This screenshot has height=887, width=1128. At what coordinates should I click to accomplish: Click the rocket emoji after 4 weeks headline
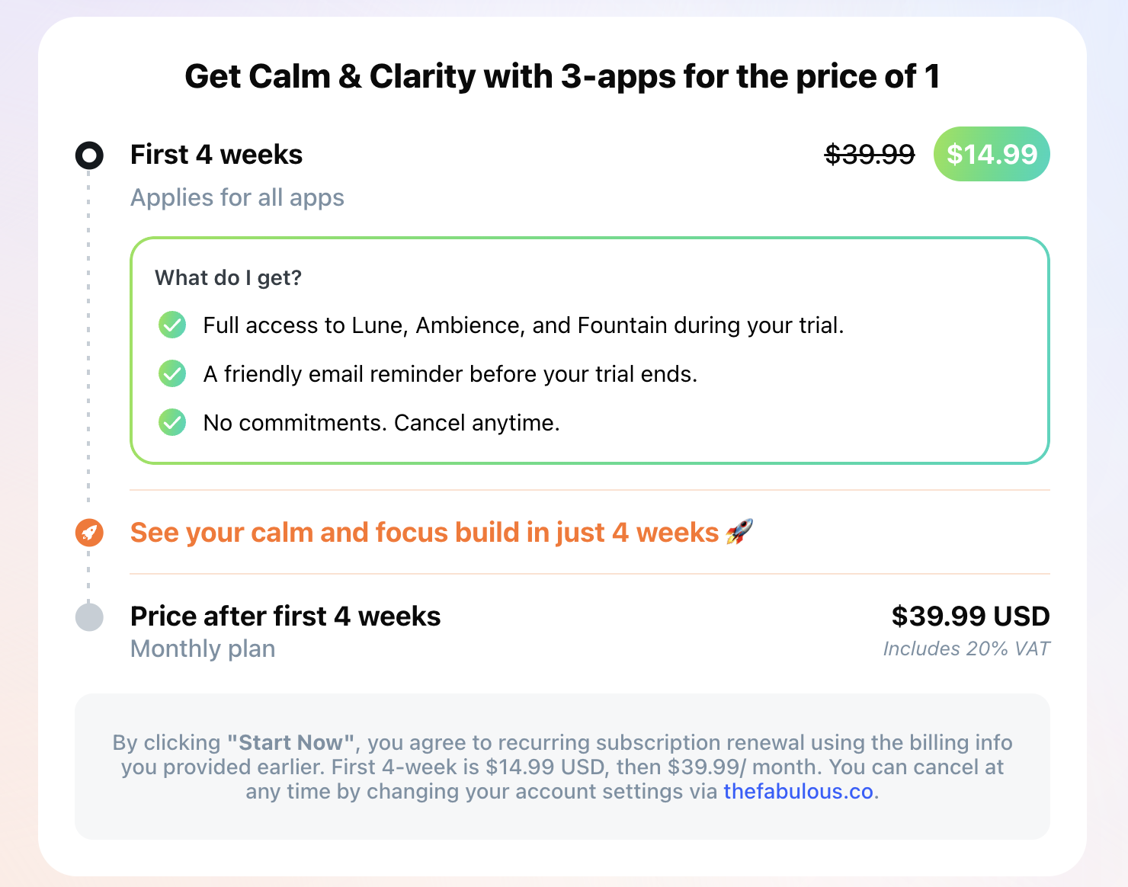coord(739,531)
